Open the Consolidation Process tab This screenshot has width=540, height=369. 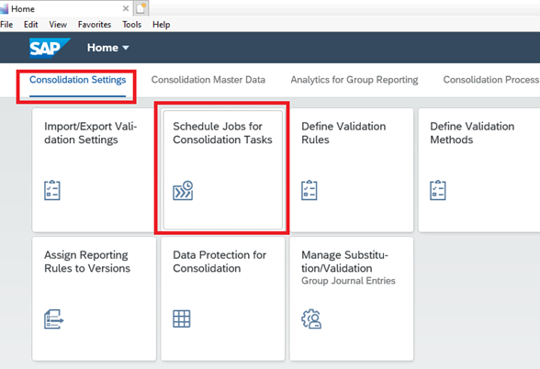(x=491, y=80)
